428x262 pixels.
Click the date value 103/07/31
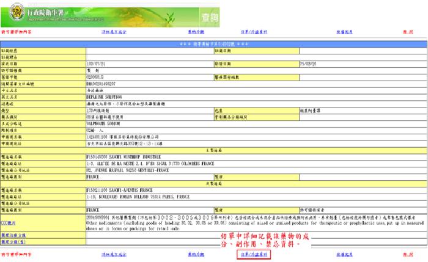(x=96, y=64)
